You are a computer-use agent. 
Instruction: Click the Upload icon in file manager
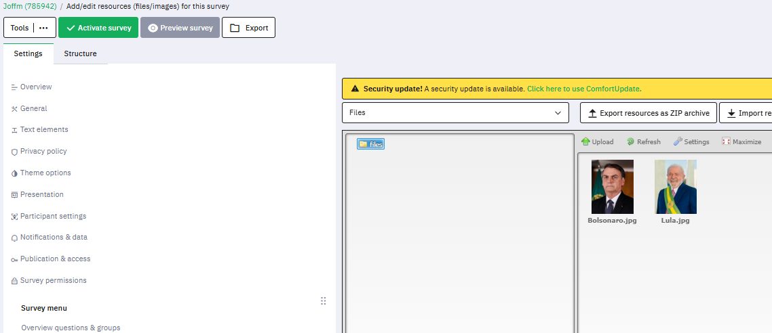tap(586, 142)
